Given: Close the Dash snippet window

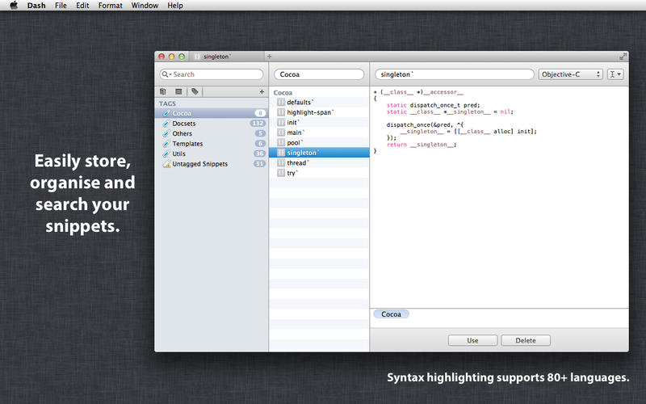Looking at the screenshot, I should click(161, 57).
